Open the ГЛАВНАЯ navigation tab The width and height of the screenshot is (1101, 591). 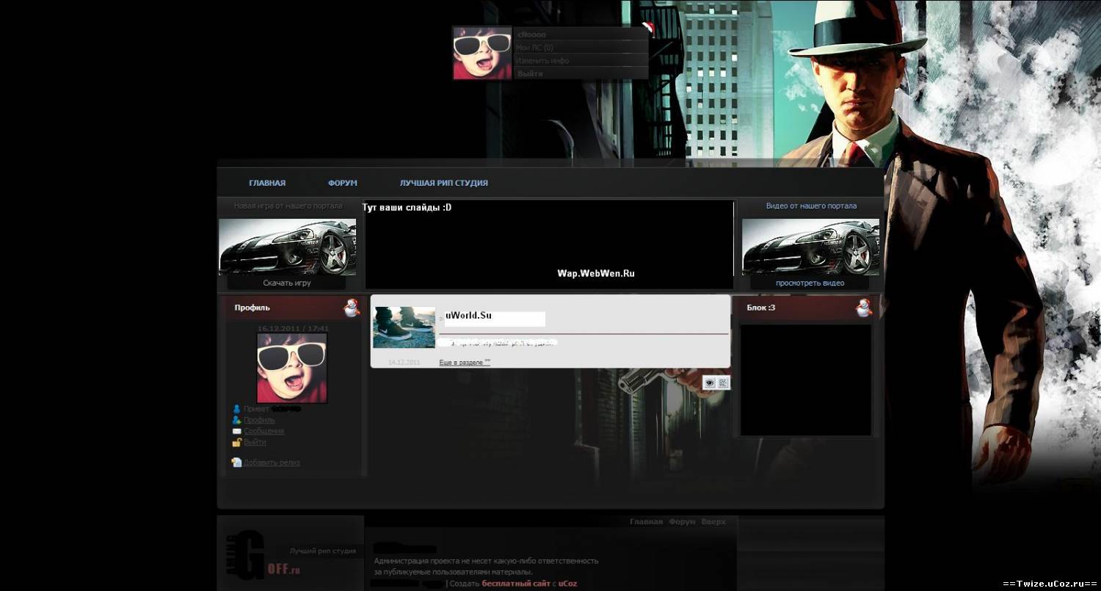pos(267,183)
